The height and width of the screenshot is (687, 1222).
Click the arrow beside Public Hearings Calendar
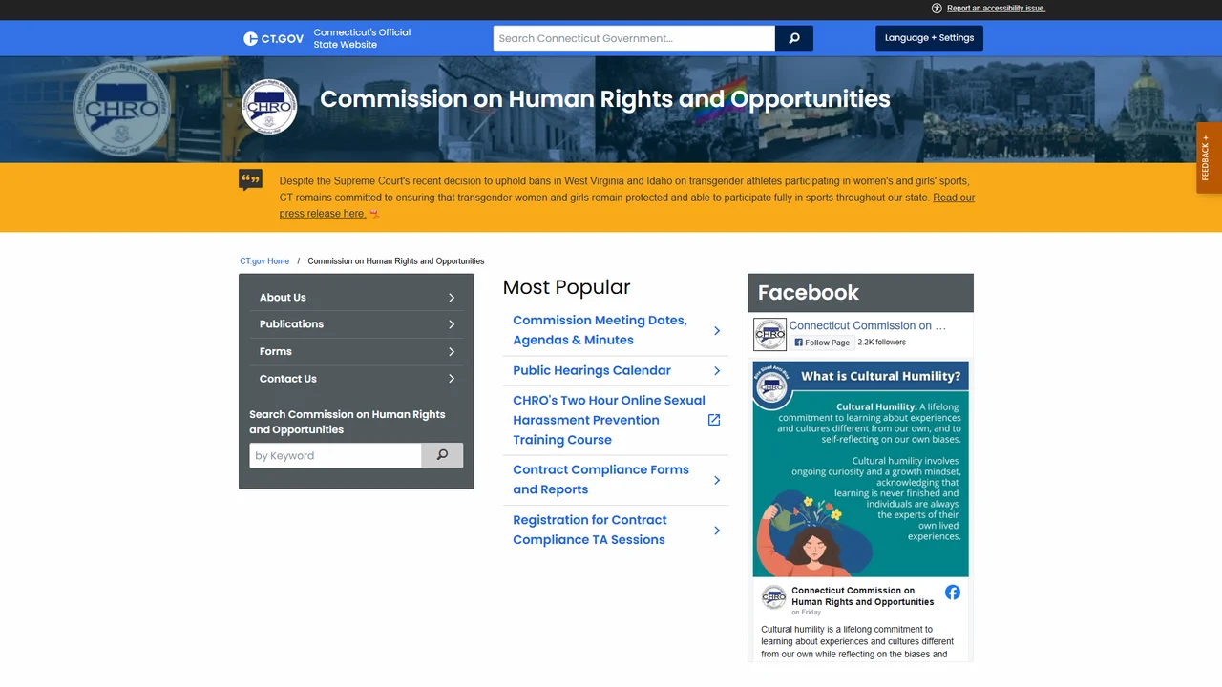point(717,370)
